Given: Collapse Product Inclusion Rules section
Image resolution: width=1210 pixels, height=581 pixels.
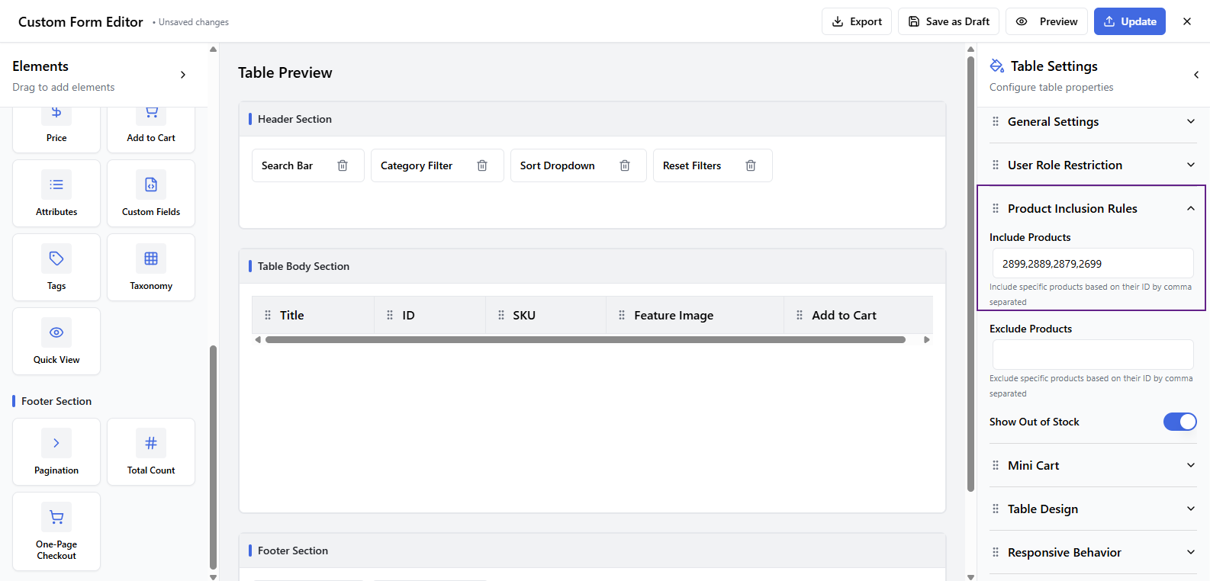Looking at the screenshot, I should click(1190, 209).
